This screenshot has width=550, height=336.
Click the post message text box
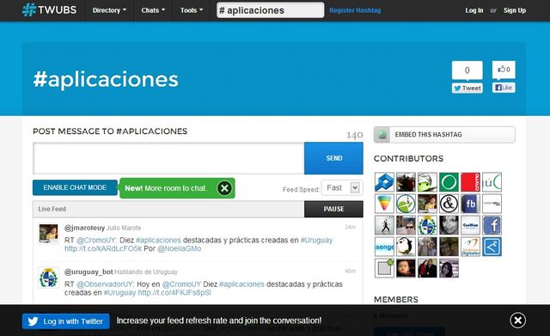coord(168,158)
